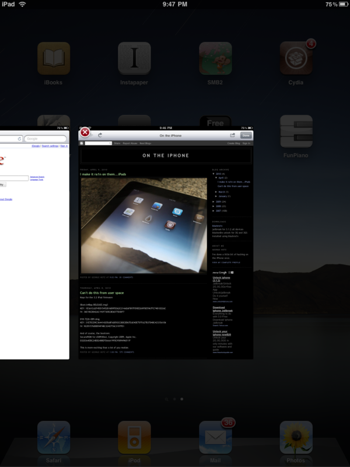This screenshot has height=467, width=350.
Task: Open Mail with 36 unread badge
Action: 215,437
